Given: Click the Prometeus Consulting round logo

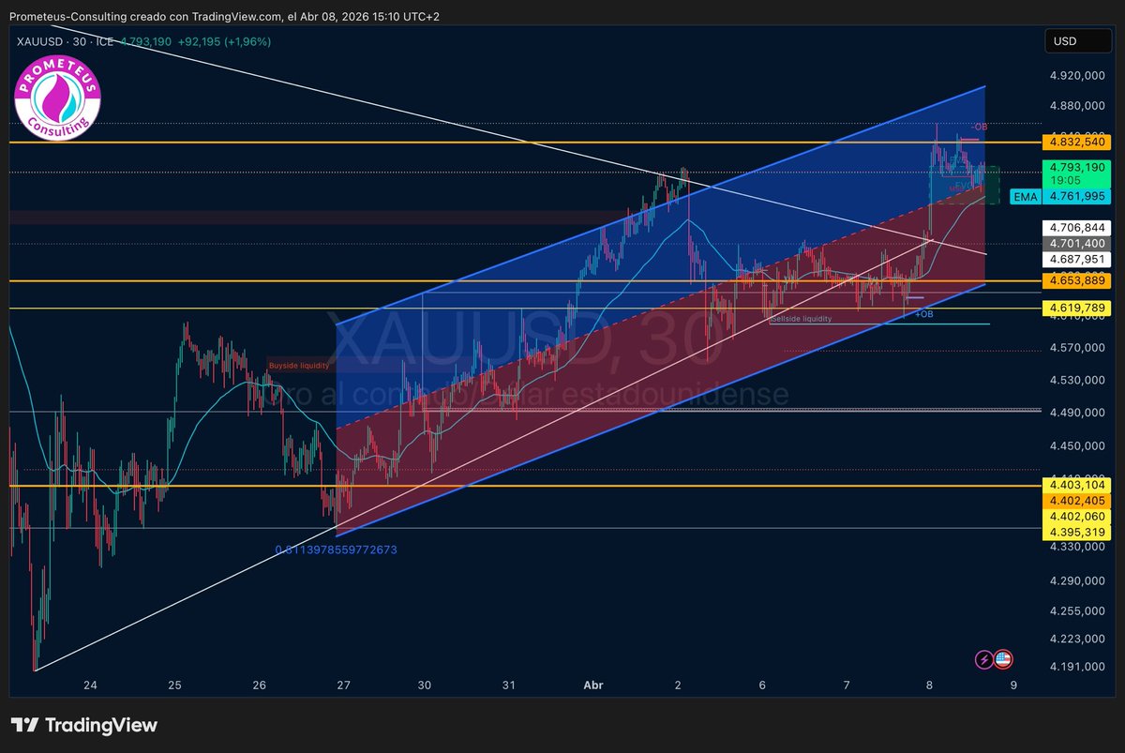Looking at the screenshot, I should [58, 98].
